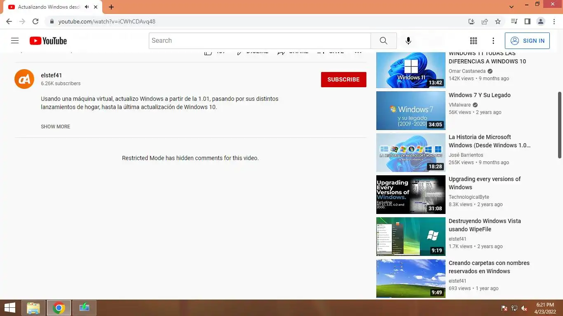Viewport: 563px width, 316px height.
Task: Click the muted volume tray icon
Action: click(524, 308)
